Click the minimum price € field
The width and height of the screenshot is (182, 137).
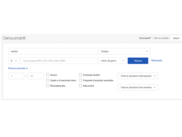point(16,76)
